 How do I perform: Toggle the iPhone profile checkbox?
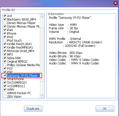tap(5, 33)
